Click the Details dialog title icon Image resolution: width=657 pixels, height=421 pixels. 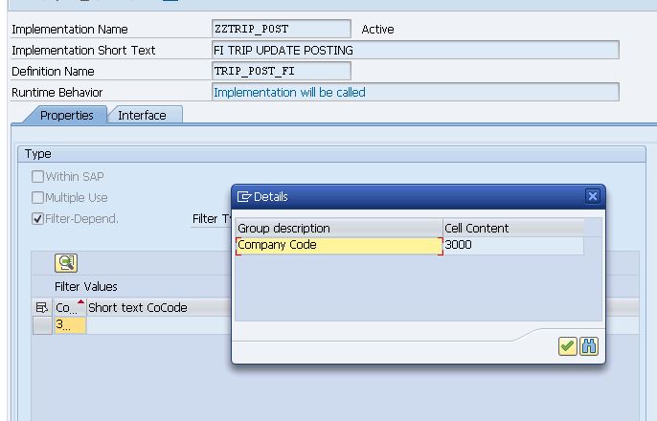pos(244,196)
